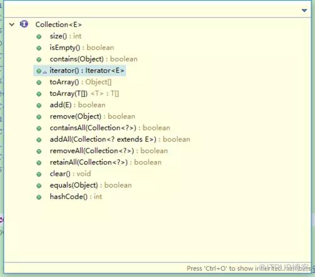Click the green icon beside size()
The image size is (315, 277).
click(x=39, y=37)
